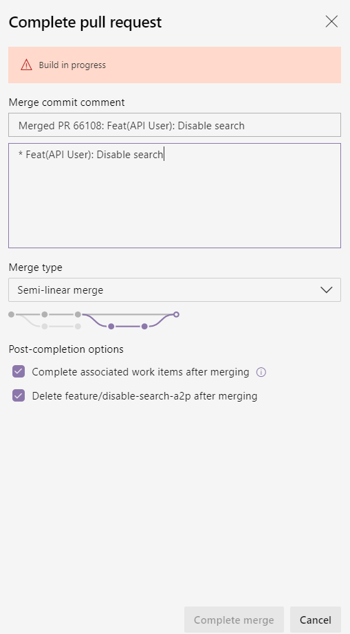Open the Merge type dropdown chevron
This screenshot has width=350, height=634.
(x=326, y=289)
